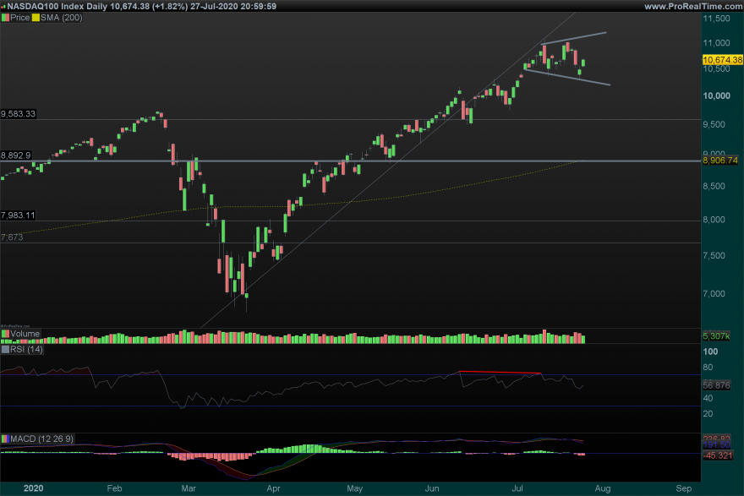Click the 10,000 price axis label
This screenshot has height=496, width=744.
point(716,95)
